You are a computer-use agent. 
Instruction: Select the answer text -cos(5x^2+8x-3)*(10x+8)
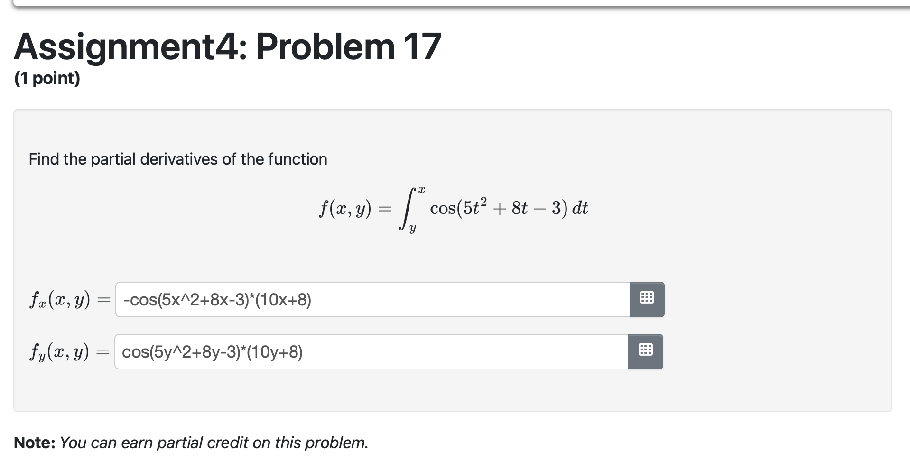click(216, 299)
